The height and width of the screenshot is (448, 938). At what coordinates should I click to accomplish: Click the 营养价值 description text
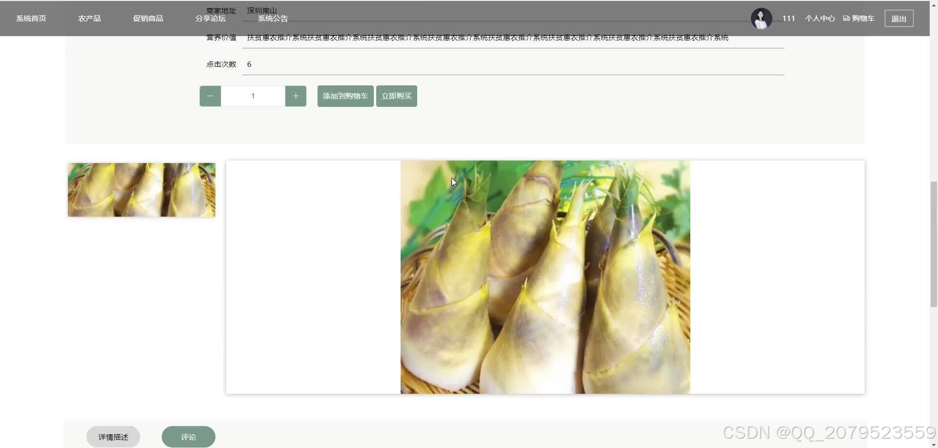point(488,38)
